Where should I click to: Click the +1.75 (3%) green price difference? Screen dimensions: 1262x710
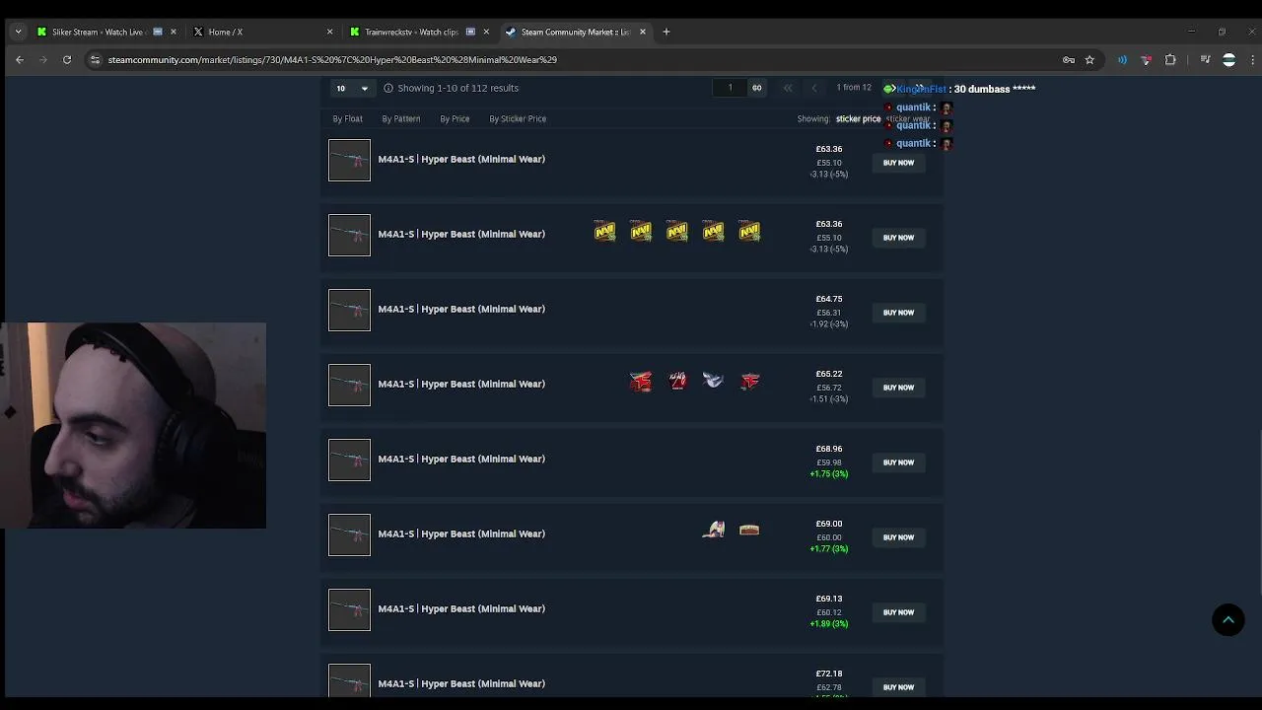829,474
